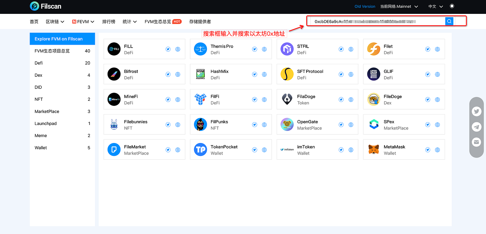Open the TokenPocket wallet card
486x234 pixels.
[224, 150]
